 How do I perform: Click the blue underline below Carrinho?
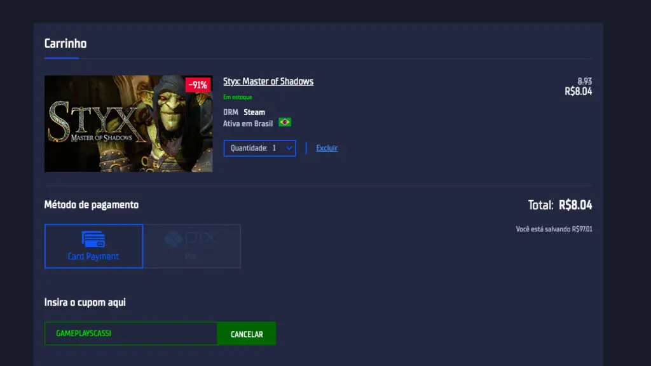pyautogui.click(x=61, y=58)
